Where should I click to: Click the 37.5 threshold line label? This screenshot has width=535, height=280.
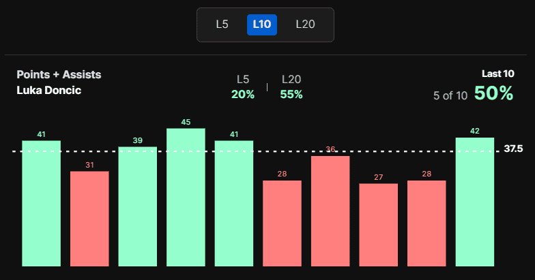pyautogui.click(x=513, y=149)
